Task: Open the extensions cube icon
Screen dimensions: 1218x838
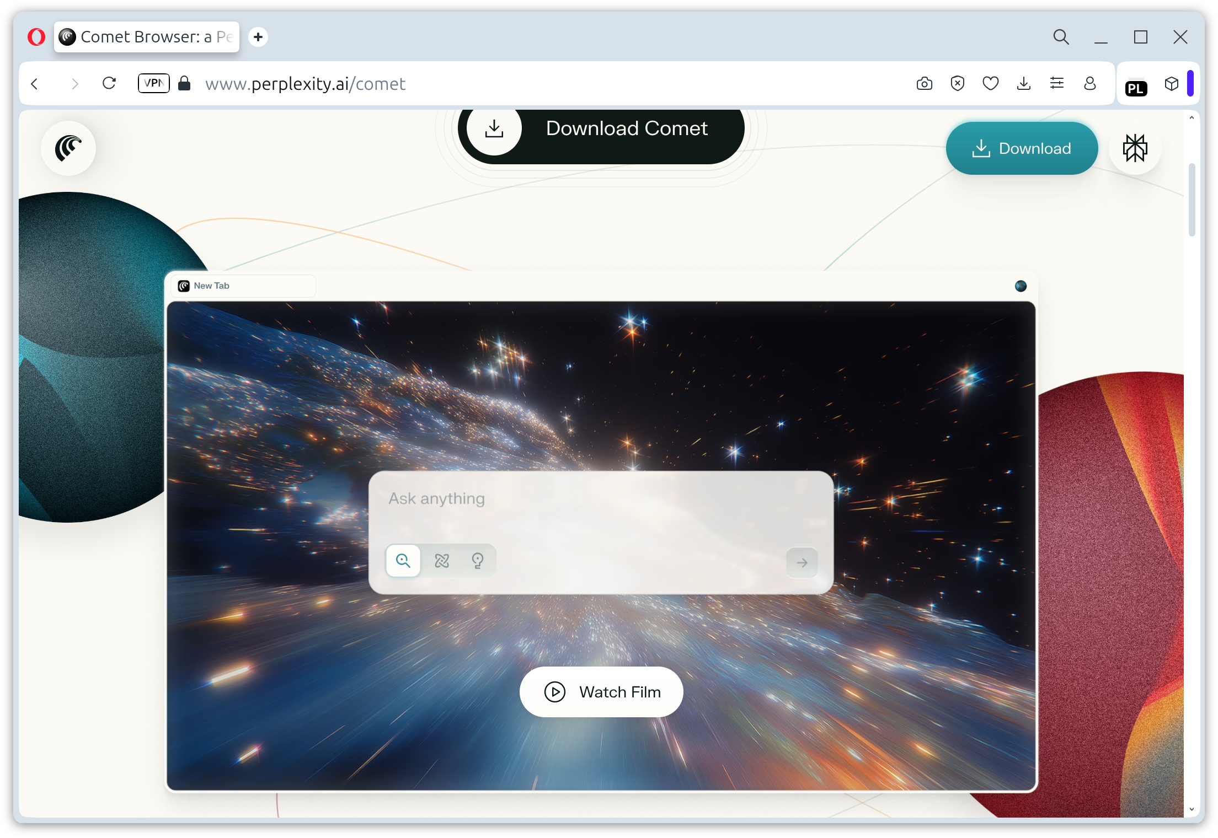Action: click(x=1172, y=84)
